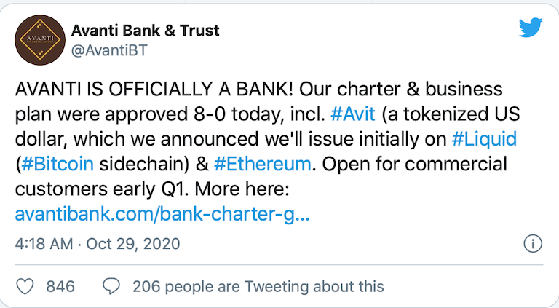Follow the #Bitcoin hashtag link
The height and width of the screenshot is (308, 559).
(x=58, y=164)
